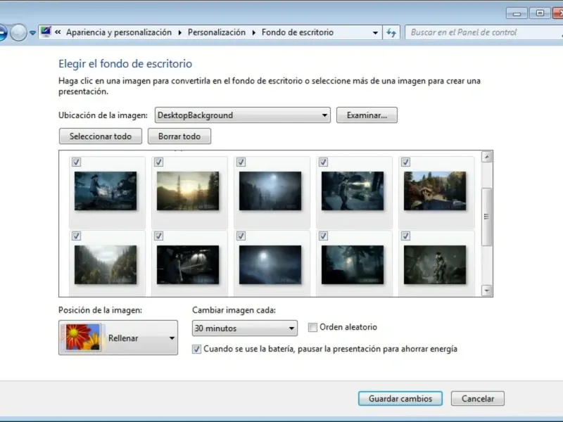Go to 'Apariencia y personalización' breadcrumb
The image size is (563, 422).
pos(119,32)
